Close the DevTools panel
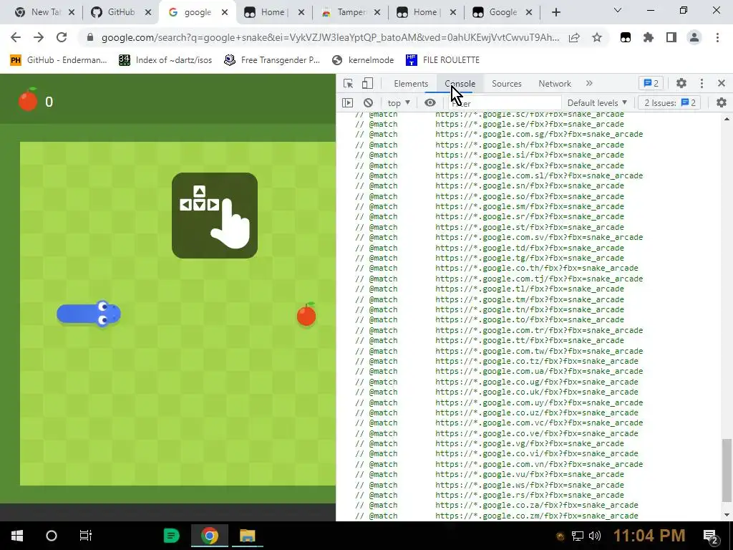This screenshot has width=733, height=550. point(722,83)
